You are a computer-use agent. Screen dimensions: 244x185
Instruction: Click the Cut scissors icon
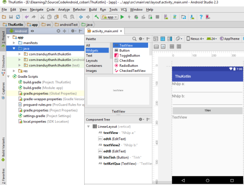pyautogui.click(x=43, y=17)
